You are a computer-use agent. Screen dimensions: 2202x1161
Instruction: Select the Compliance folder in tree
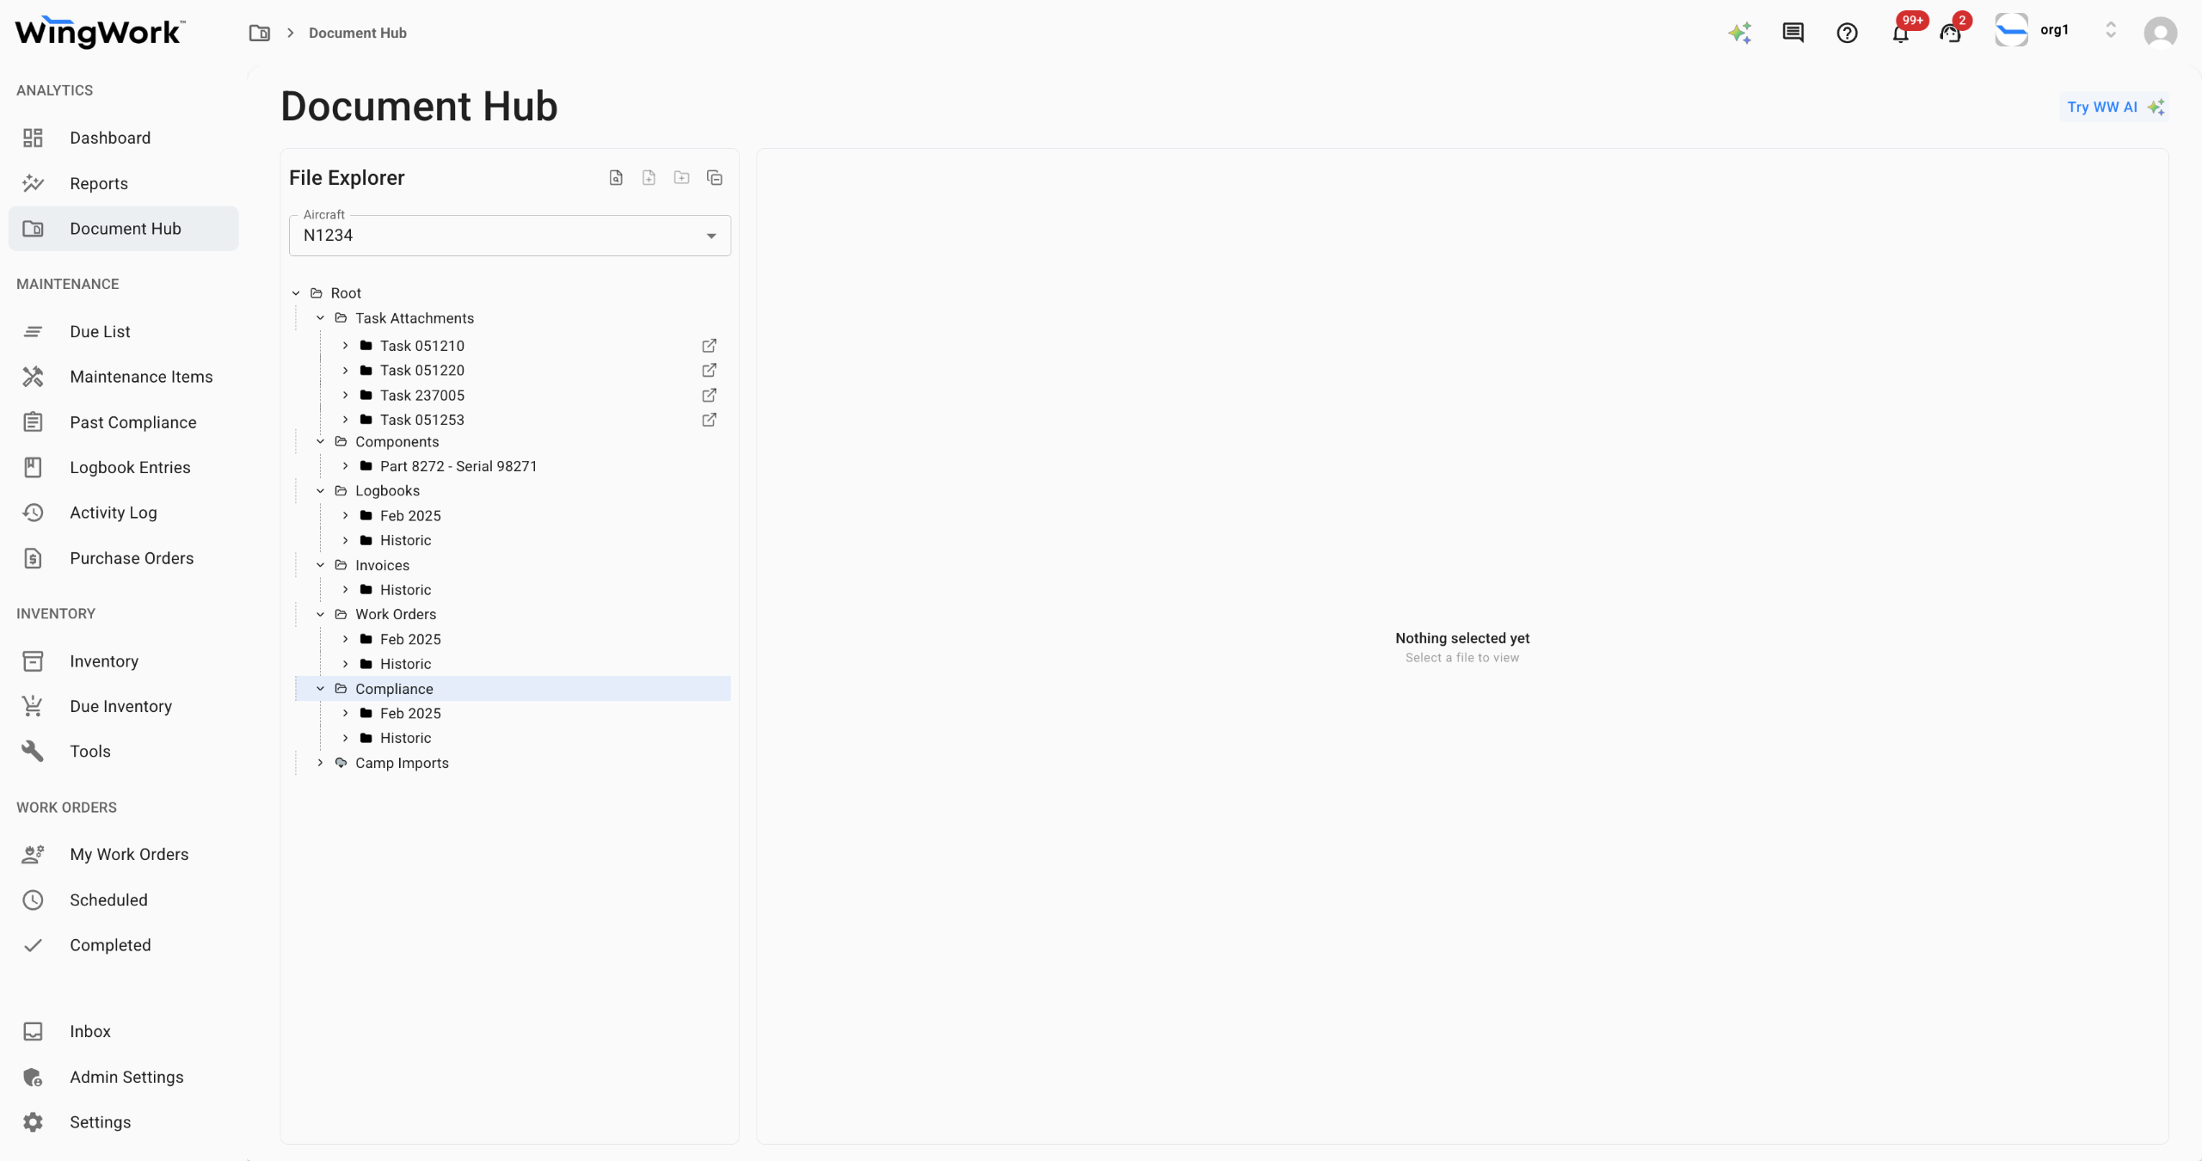pos(394,689)
